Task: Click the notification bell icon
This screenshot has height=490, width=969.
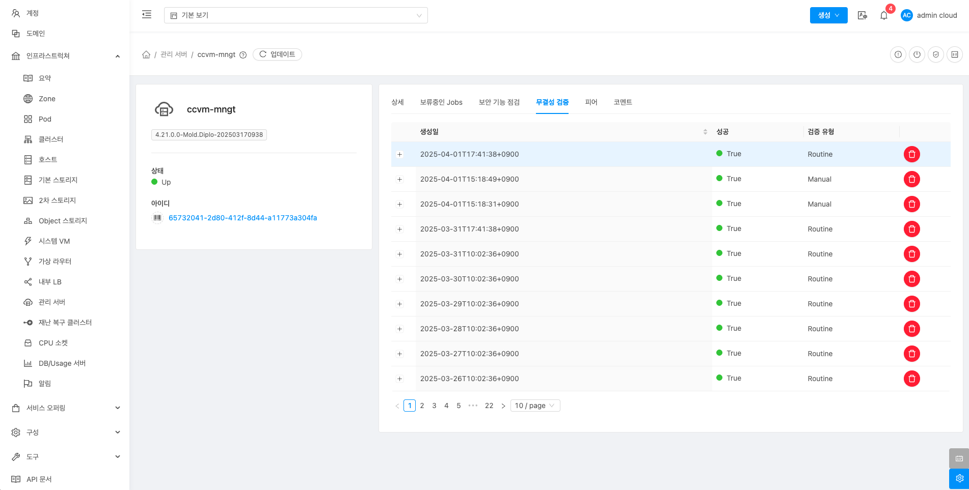Action: coord(884,16)
